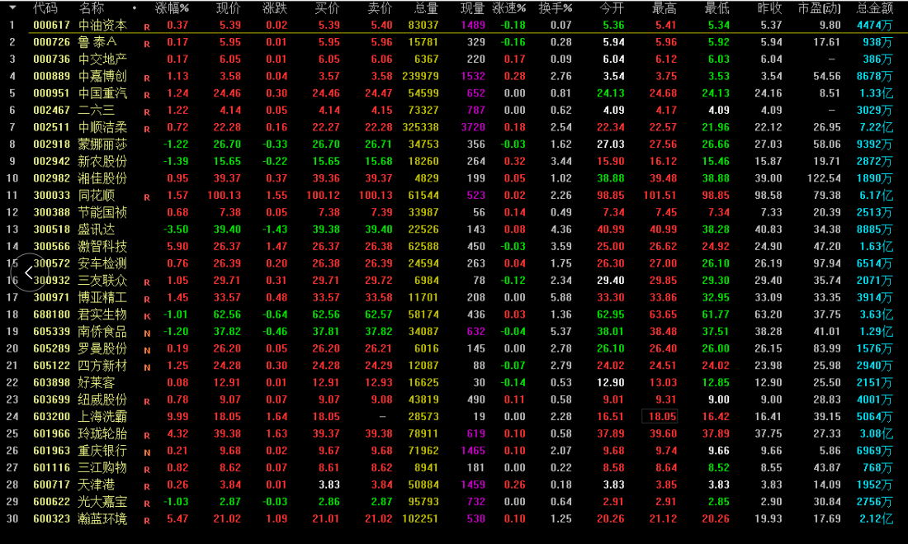Viewport: 908px width, 544px height.
Task: Sort by the 现价 column header
Action: [x=228, y=8]
